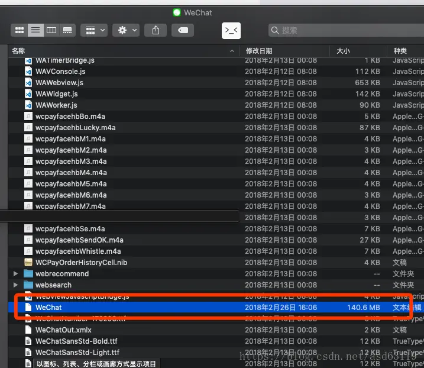
Task: Select the WAWorker.js file
Action: click(x=56, y=105)
